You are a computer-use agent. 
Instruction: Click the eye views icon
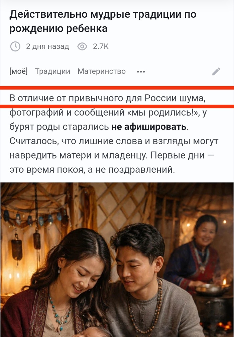[x=82, y=46]
